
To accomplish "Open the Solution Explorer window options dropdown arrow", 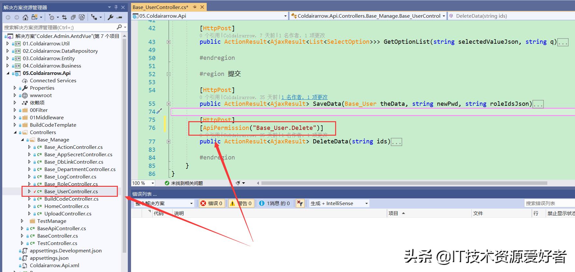I will [x=109, y=7].
